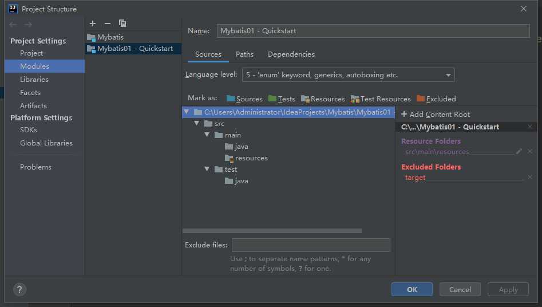This screenshot has width=542, height=307.
Task: Click the OK button
Action: coord(412,289)
